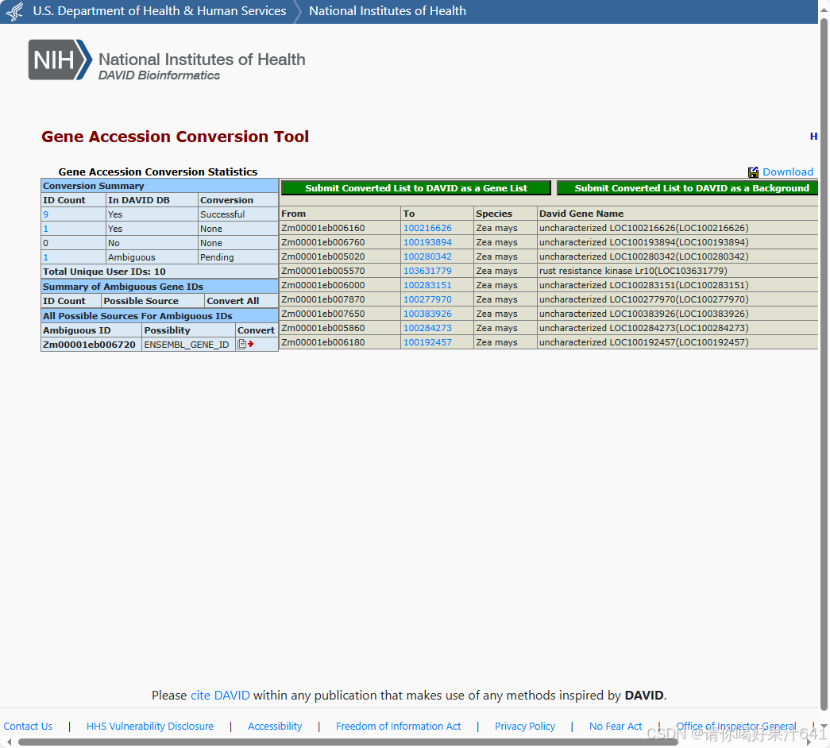The height and width of the screenshot is (748, 830).
Task: Click the scroll-down arrow at the right
Action: [x=824, y=726]
